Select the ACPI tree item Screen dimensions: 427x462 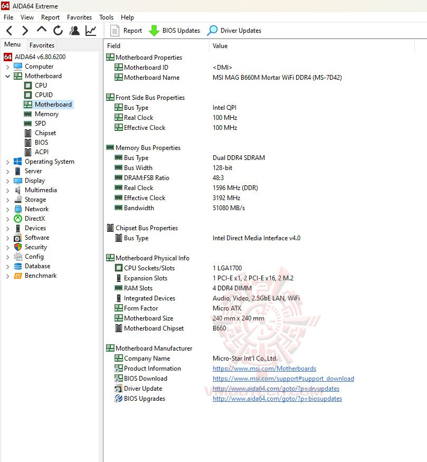pos(36,152)
